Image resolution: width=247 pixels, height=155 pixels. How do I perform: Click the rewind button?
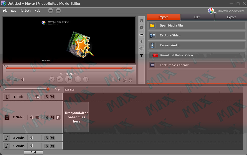click(x=60, y=80)
